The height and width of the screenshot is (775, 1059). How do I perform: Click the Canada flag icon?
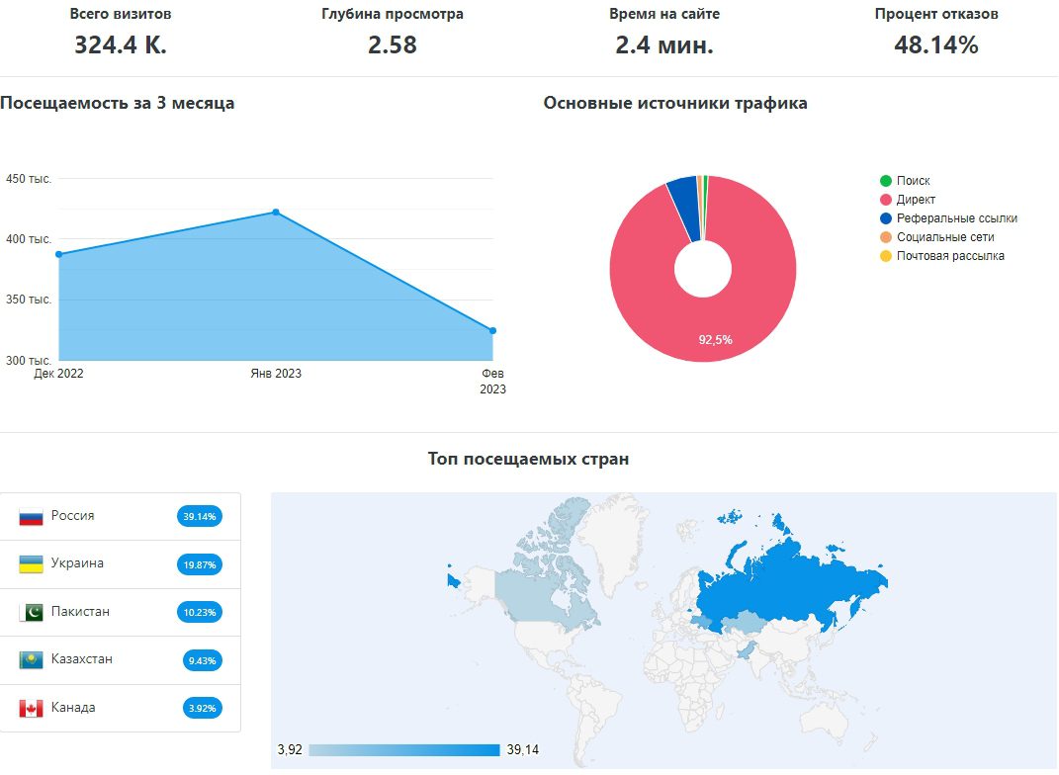pyautogui.click(x=31, y=708)
